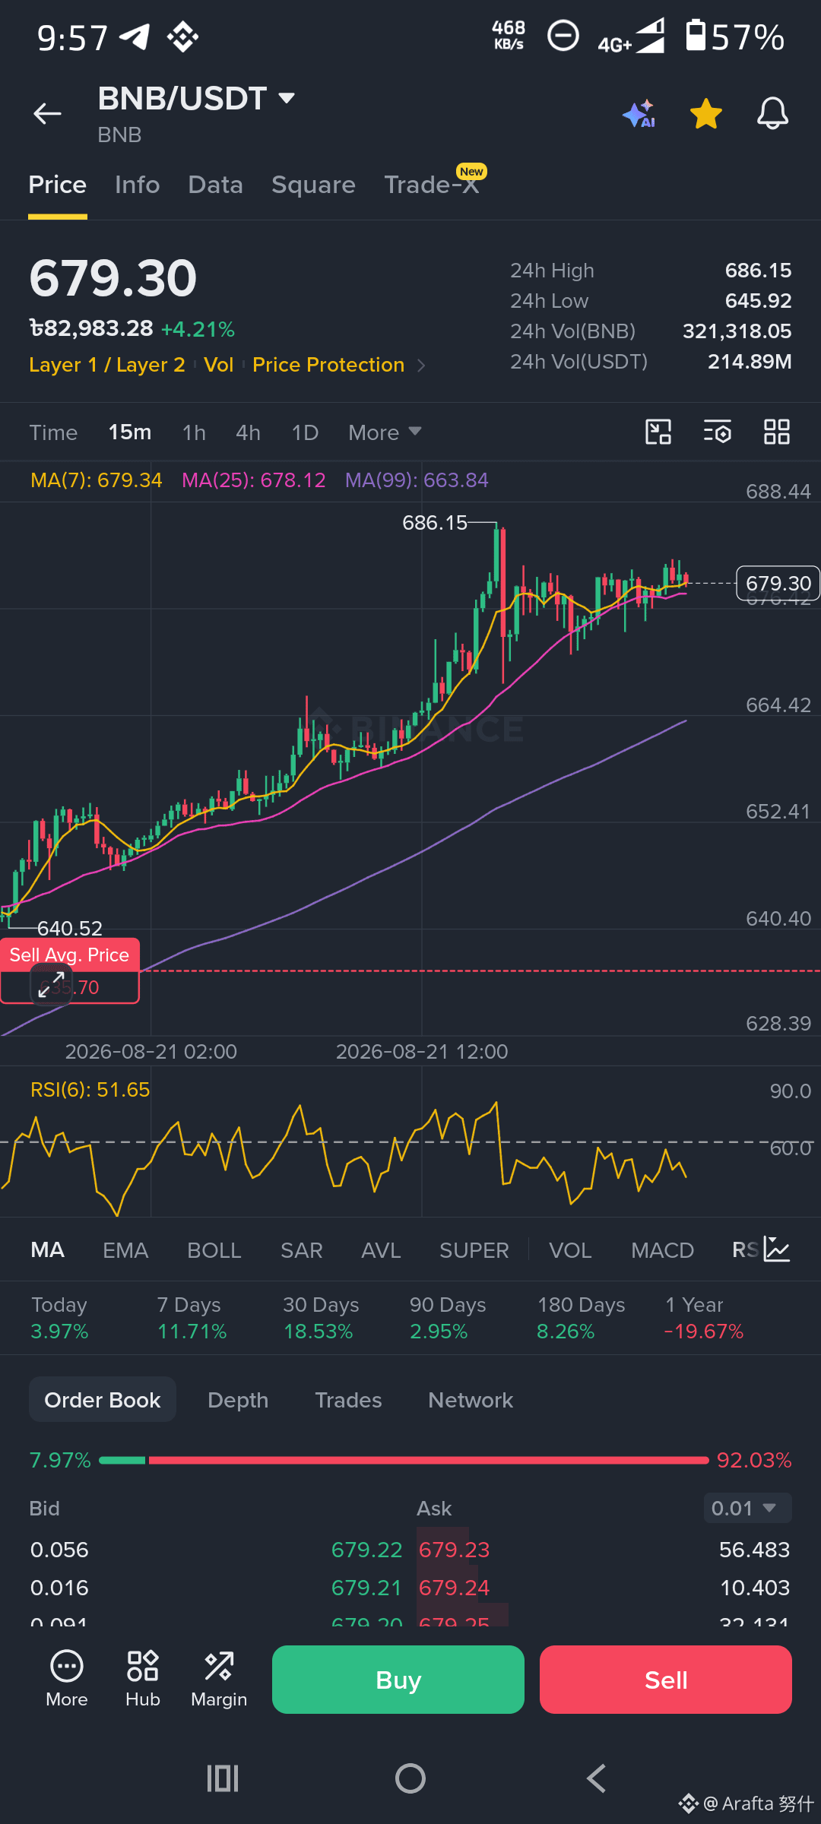Open the Vol tag link
The height and width of the screenshot is (1824, 821).
tap(219, 365)
